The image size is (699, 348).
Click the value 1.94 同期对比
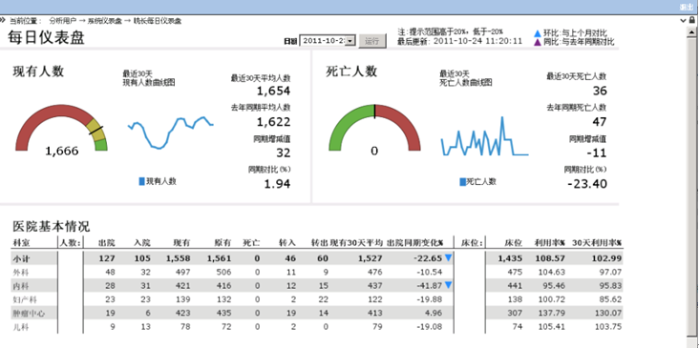pos(277,183)
